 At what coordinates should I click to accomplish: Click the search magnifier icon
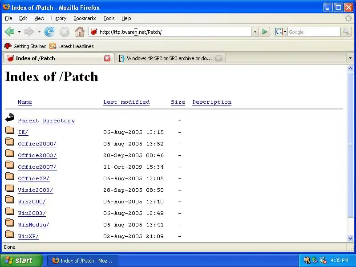click(346, 32)
